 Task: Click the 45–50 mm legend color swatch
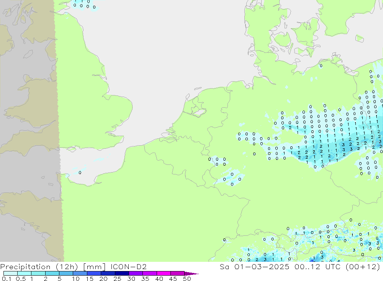tap(178, 273)
